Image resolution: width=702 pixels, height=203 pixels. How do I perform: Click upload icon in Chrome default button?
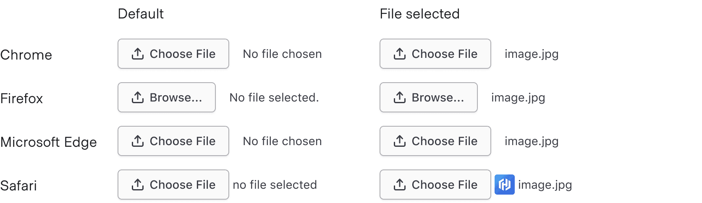click(x=138, y=54)
